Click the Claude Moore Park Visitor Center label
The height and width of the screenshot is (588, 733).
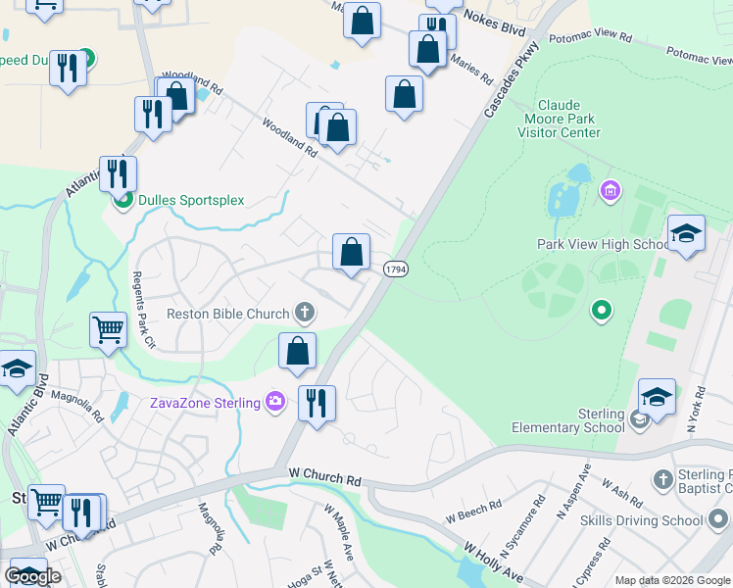pos(560,119)
